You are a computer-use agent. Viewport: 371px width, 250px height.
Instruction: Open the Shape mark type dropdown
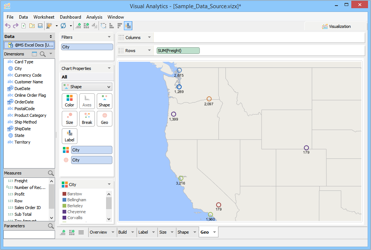click(x=87, y=87)
